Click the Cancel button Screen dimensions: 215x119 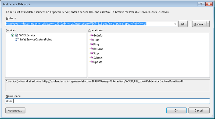pos(199,110)
